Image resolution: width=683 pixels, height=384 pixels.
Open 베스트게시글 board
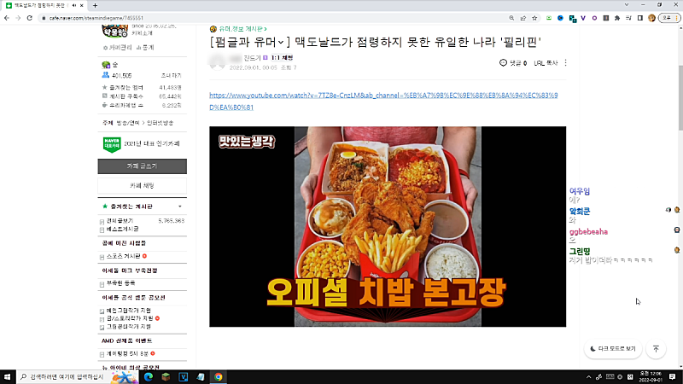click(122, 229)
